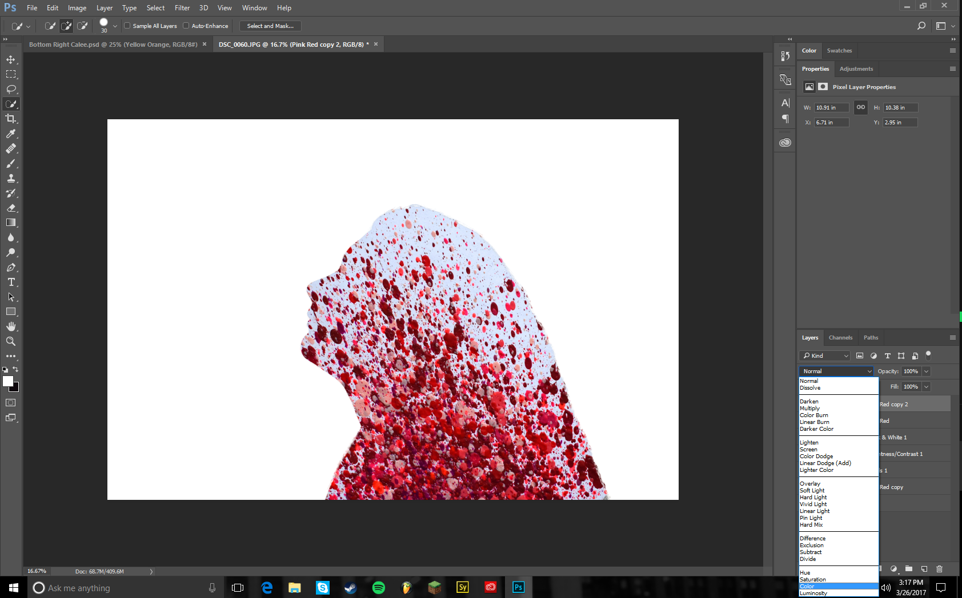Viewport: 962px width, 598px height.
Task: Click the width W input field
Action: [x=831, y=107]
